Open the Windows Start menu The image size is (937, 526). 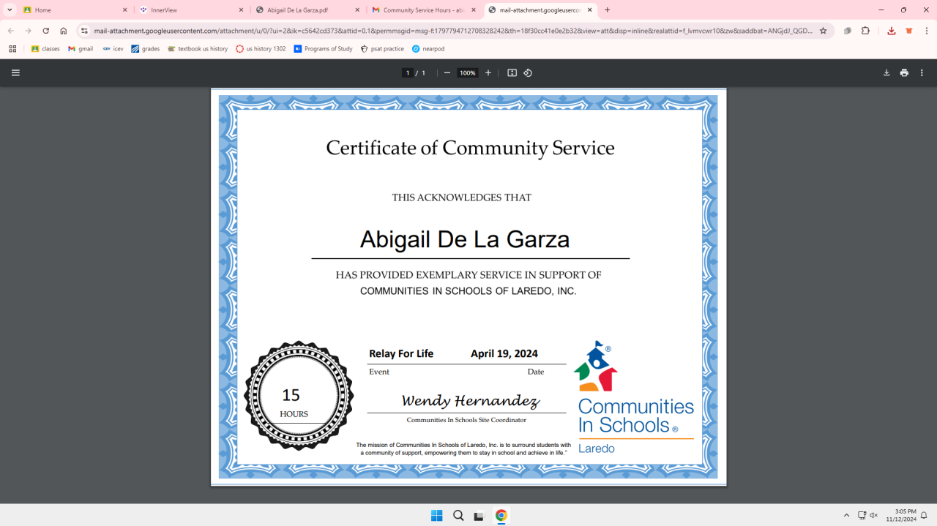point(437,515)
